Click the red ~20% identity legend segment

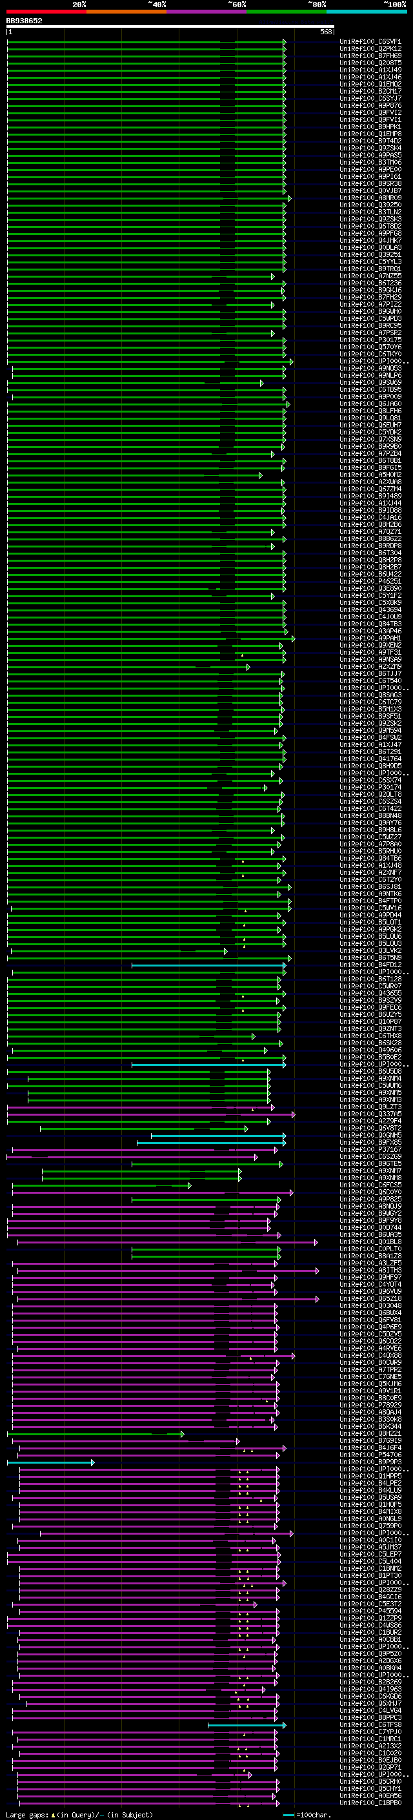pos(46,12)
